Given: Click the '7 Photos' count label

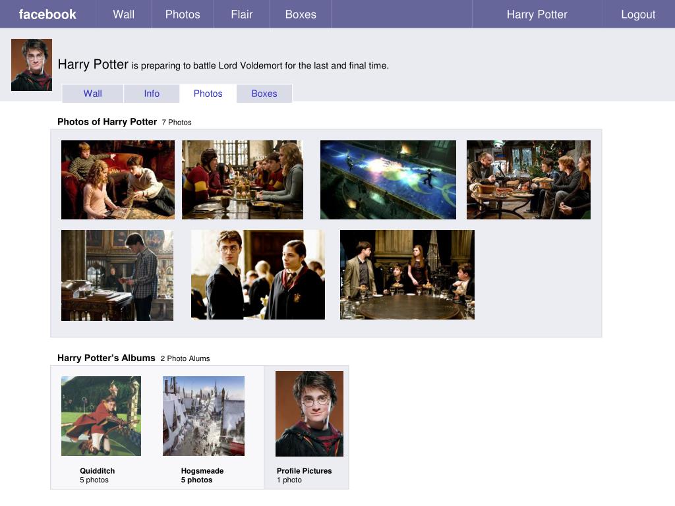Looking at the screenshot, I should click(177, 123).
